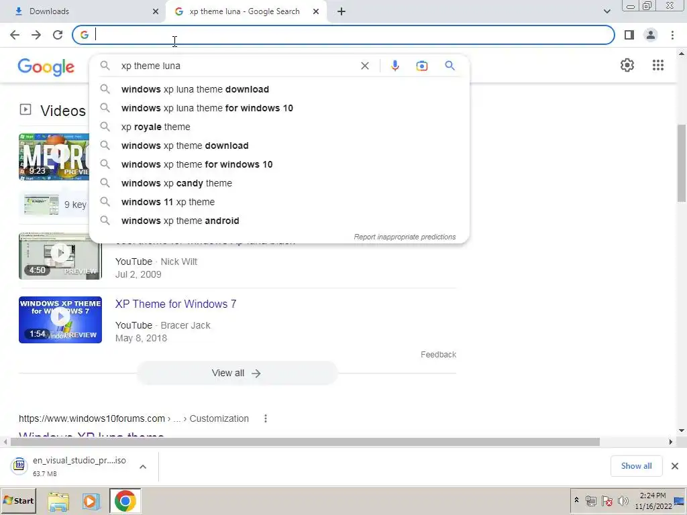Pick the xp royale theme suggestion

[x=279, y=127]
